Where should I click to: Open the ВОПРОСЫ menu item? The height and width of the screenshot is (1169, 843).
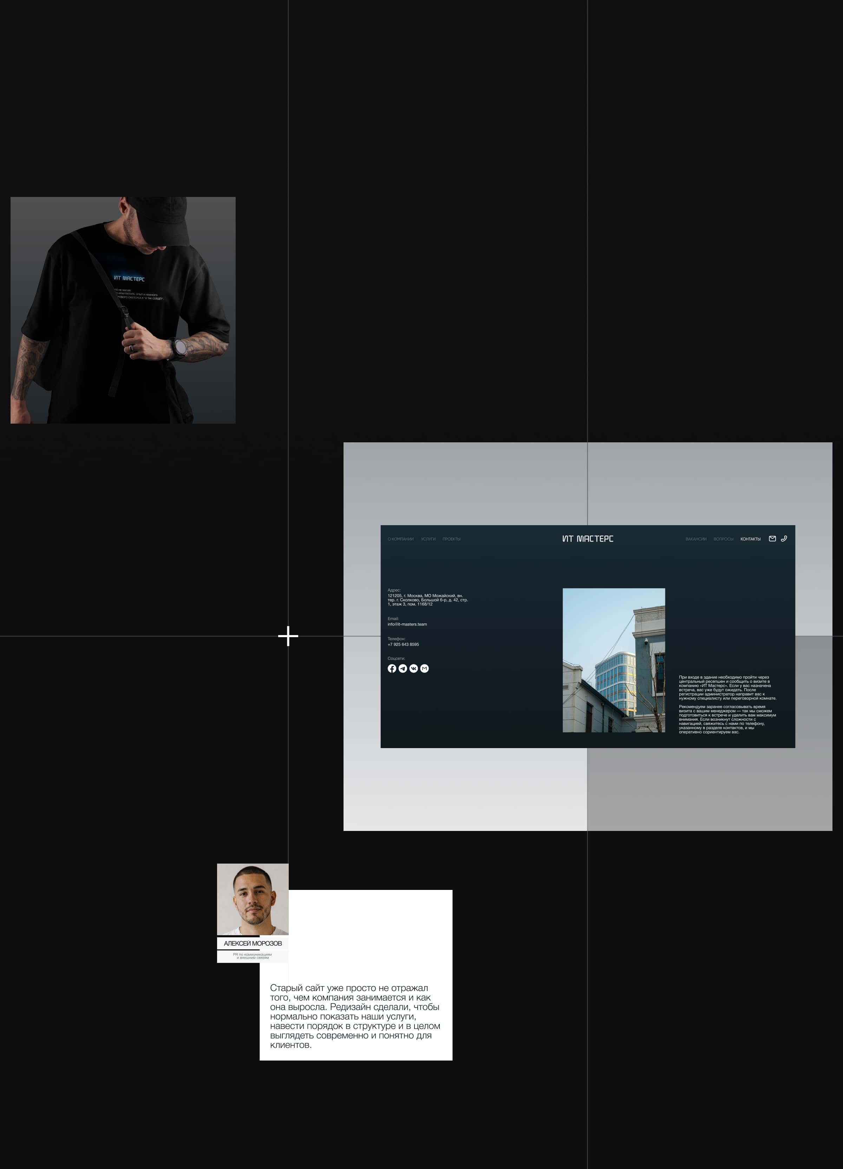point(723,539)
